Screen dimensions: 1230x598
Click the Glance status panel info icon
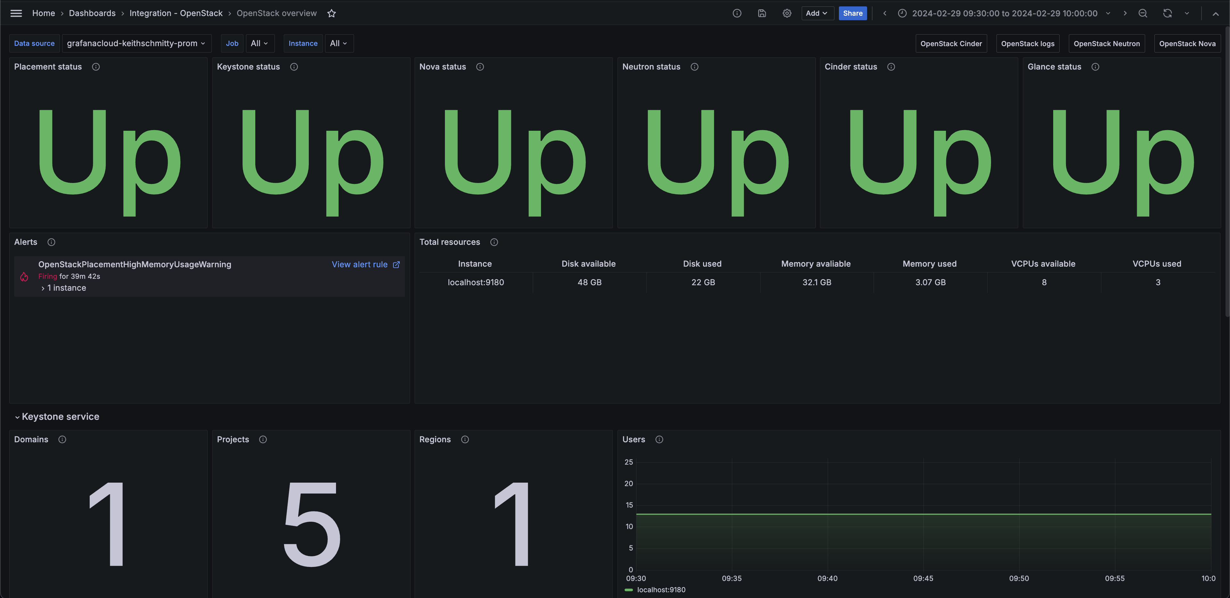point(1096,67)
